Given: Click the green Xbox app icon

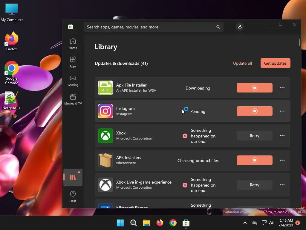Looking at the screenshot, I should pyautogui.click(x=105, y=136).
